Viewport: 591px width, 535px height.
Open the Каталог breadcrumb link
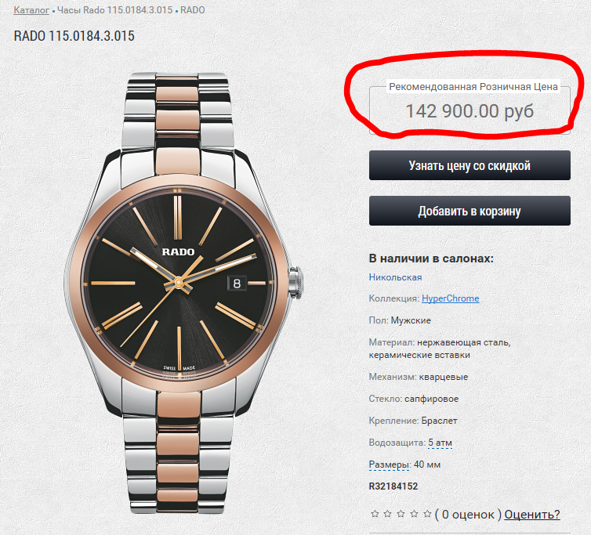31,10
